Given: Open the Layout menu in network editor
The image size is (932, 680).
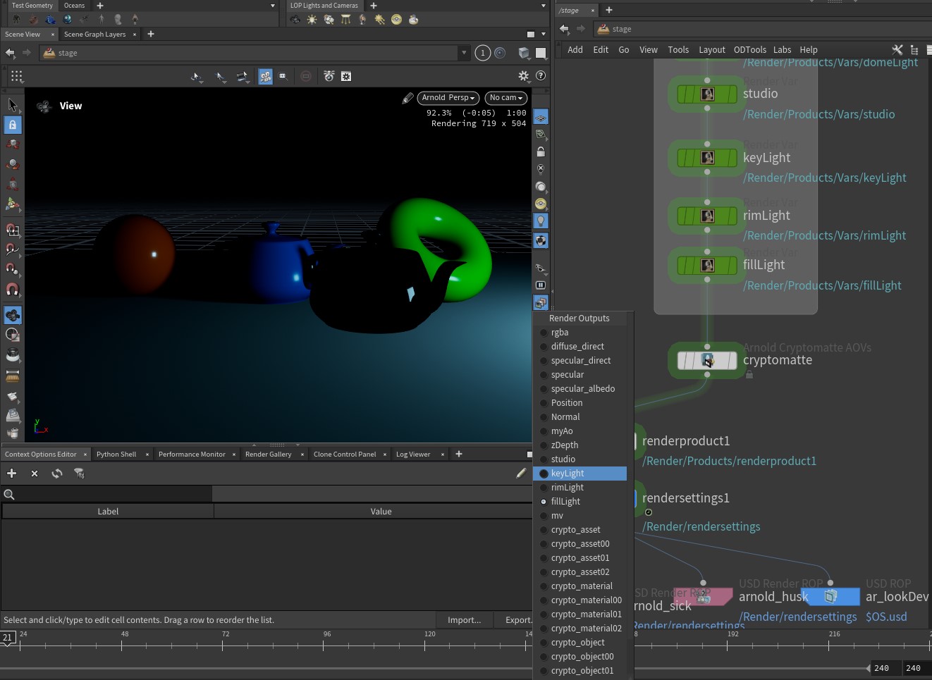Looking at the screenshot, I should [x=711, y=50].
